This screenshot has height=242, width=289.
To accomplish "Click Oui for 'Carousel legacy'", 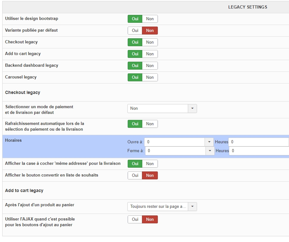I will [135, 78].
